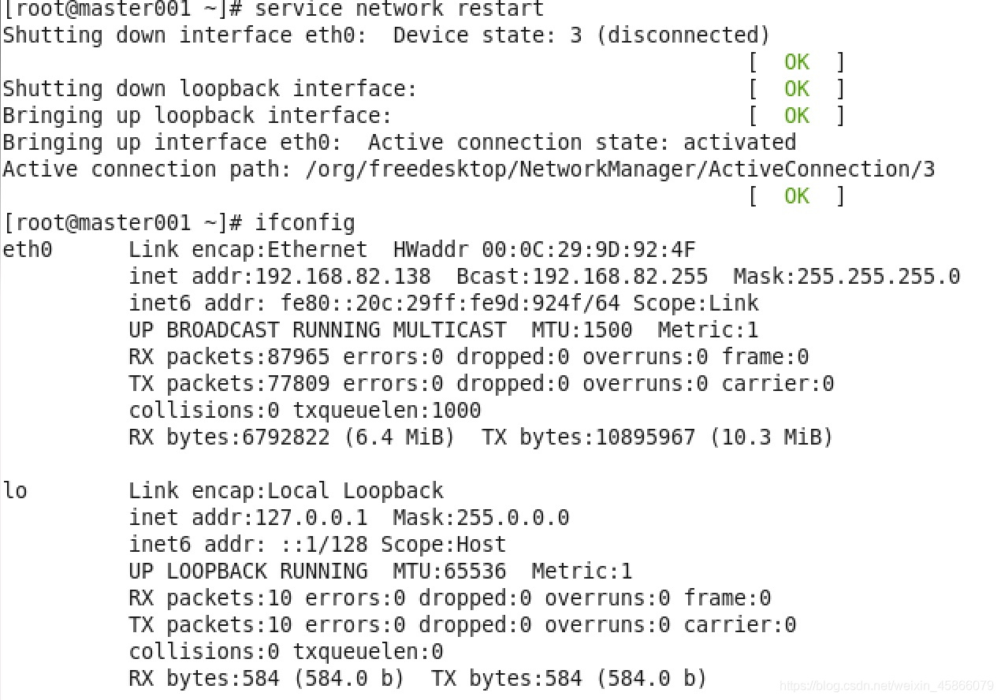
Task: Click the 'RX packets:87965' text
Action: tap(229, 357)
